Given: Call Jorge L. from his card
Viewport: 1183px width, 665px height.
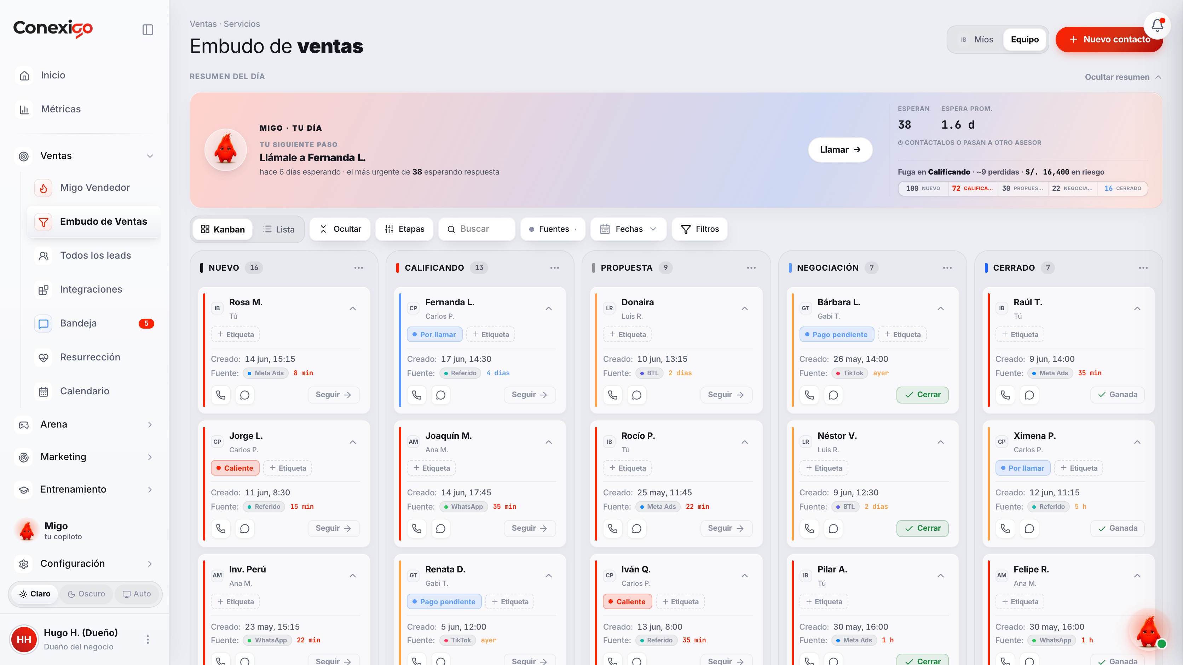Looking at the screenshot, I should 220,528.
